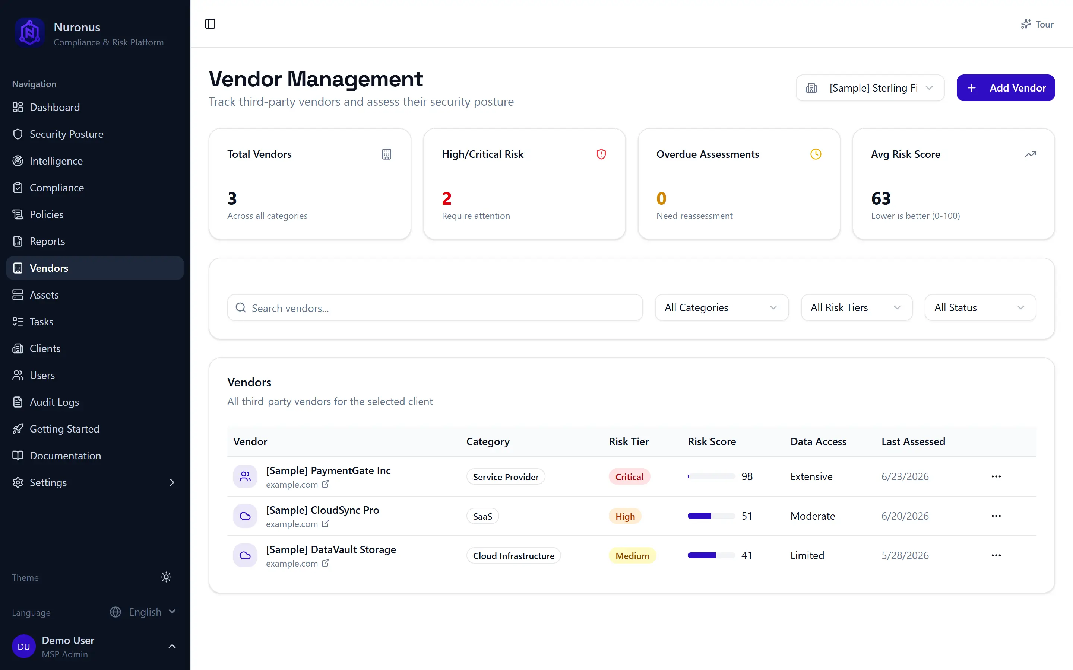Open the actions menu for CloudSync Pro

pos(996,516)
